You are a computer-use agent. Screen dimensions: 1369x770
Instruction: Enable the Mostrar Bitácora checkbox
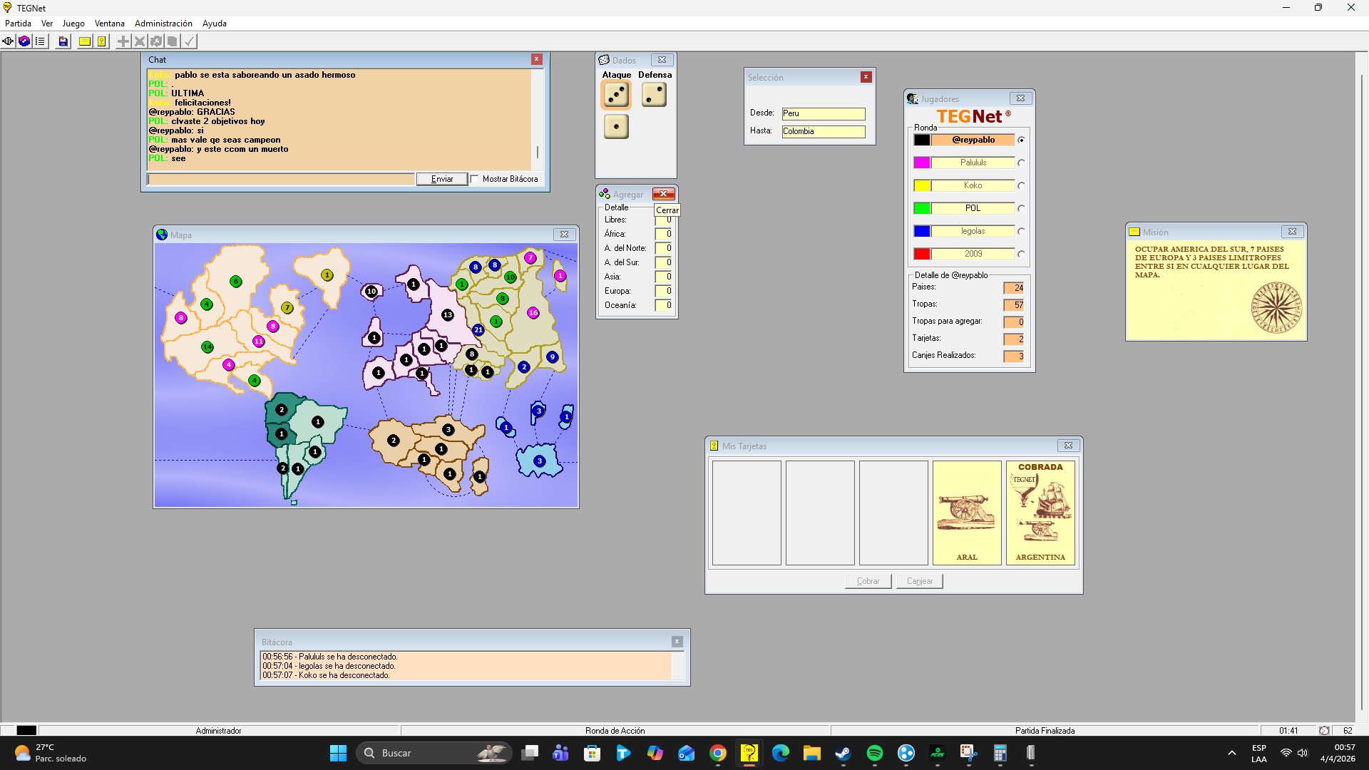474,179
